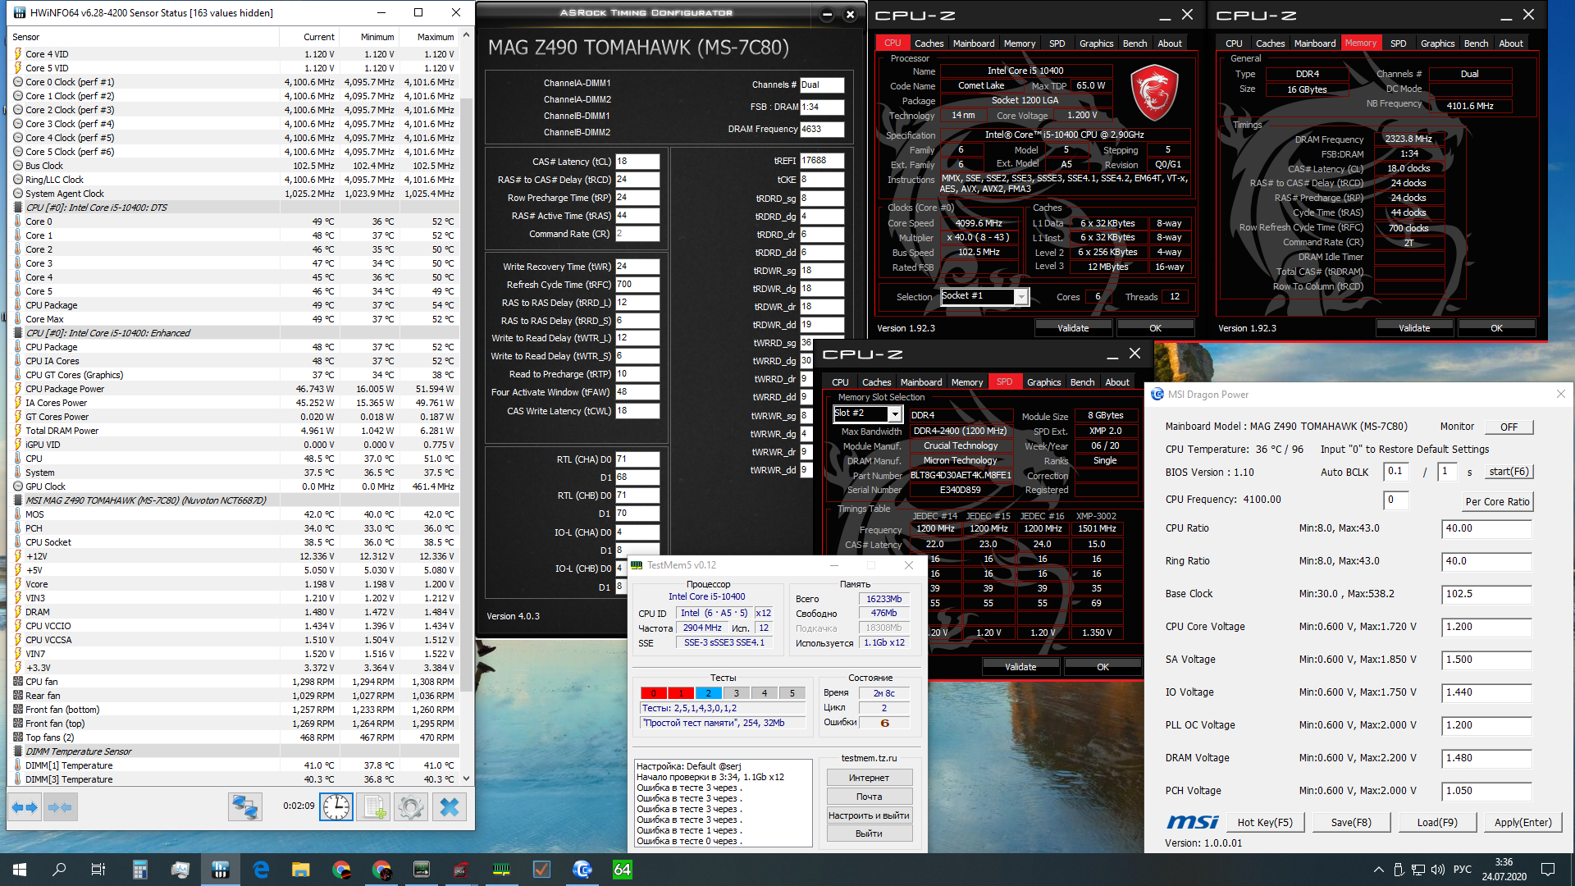Click HWiNFO reset clock icon
Image resolution: width=1575 pixels, height=886 pixels.
[336, 807]
